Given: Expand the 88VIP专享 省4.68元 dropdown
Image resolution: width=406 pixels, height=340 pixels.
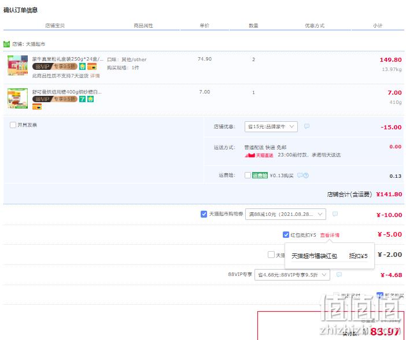Looking at the screenshot, I should click(292, 275).
